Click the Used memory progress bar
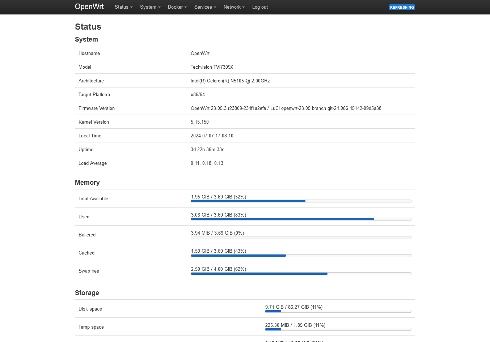Image resolution: width=490 pixels, height=342 pixels. pos(301,219)
